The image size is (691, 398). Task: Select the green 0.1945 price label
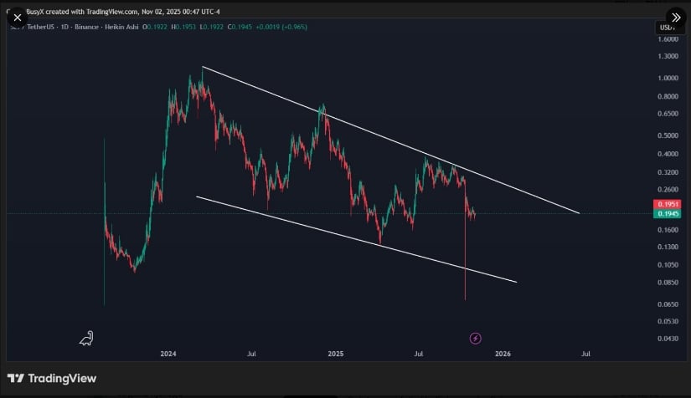pyautogui.click(x=668, y=214)
